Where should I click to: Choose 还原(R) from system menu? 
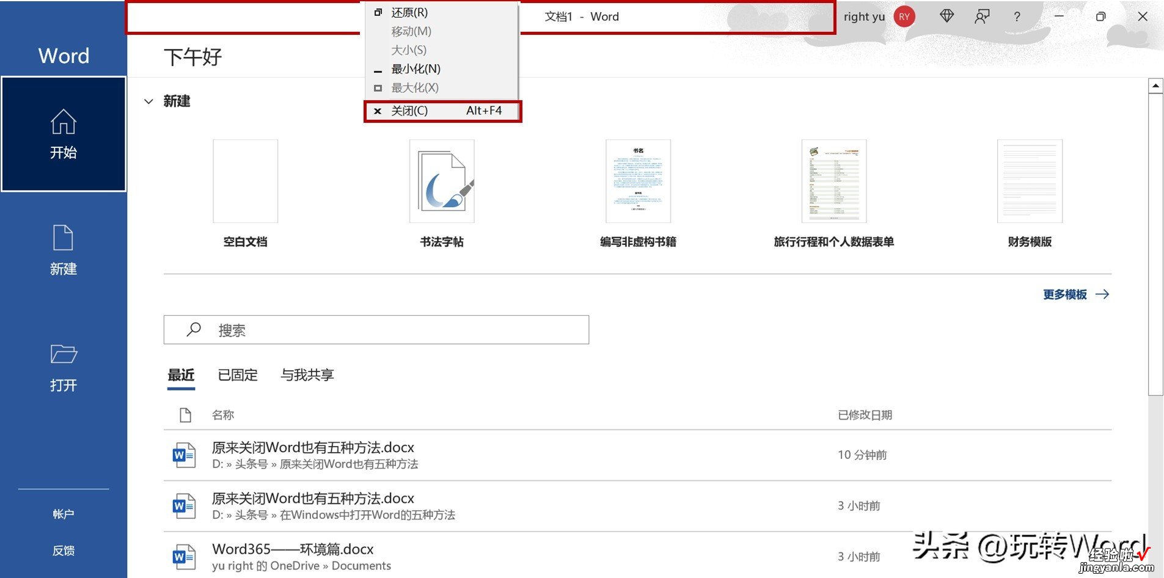pos(441,12)
